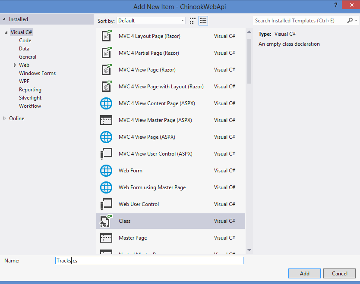360x284 pixels.
Task: Click the Add button
Action: pyautogui.click(x=304, y=274)
